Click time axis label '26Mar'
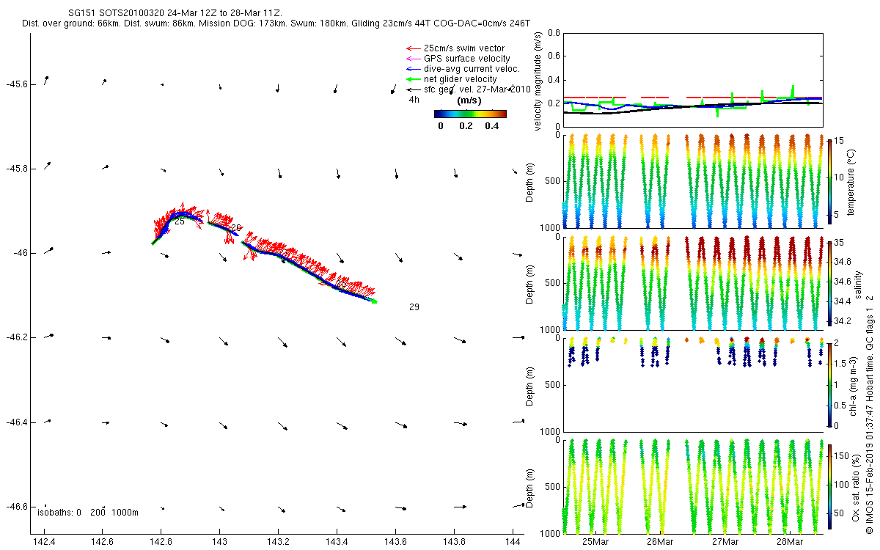880x550 pixels. [x=660, y=542]
